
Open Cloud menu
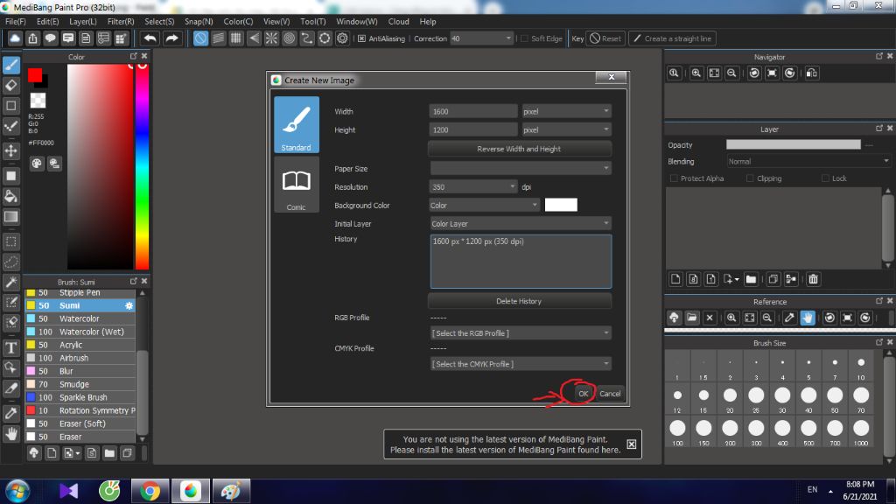[398, 21]
